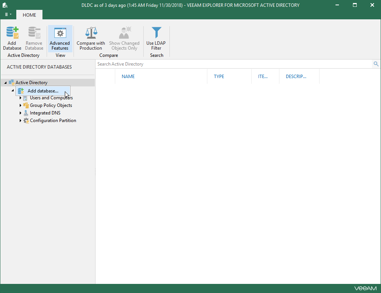Click the search magnifier icon

[x=376, y=64]
